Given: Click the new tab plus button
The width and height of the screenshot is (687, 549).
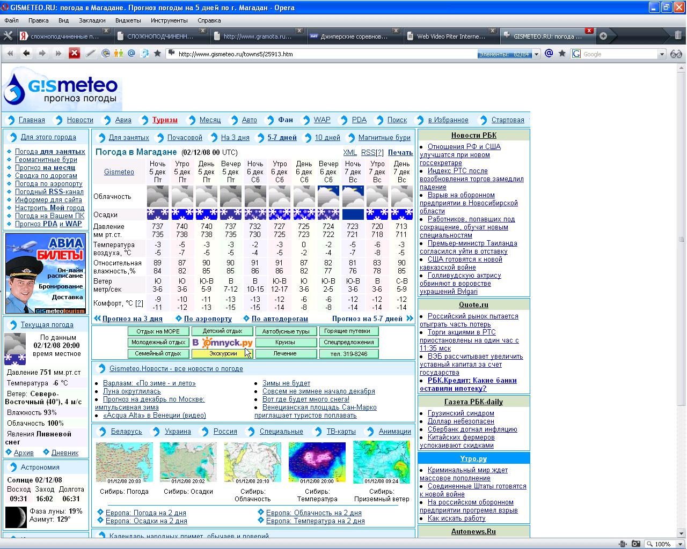Looking at the screenshot, I should click(x=603, y=36).
